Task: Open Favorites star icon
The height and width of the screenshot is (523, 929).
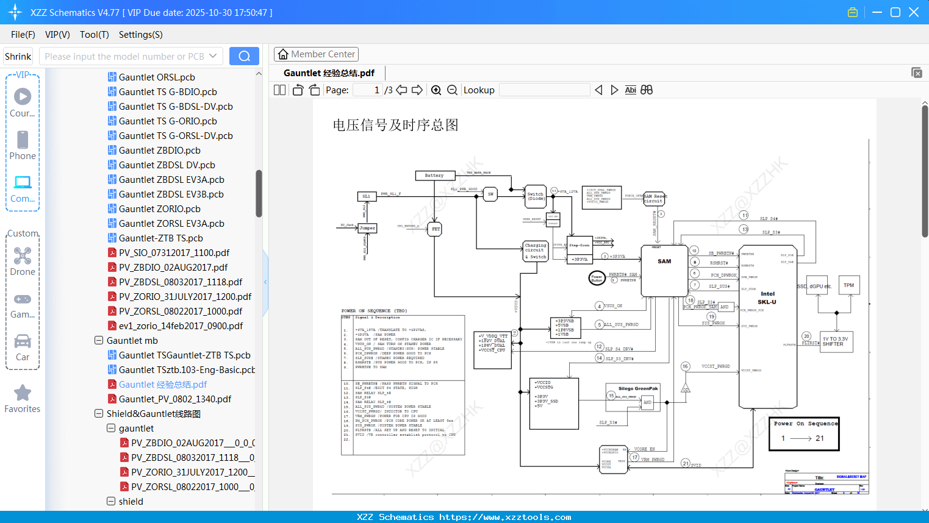Action: [x=23, y=399]
